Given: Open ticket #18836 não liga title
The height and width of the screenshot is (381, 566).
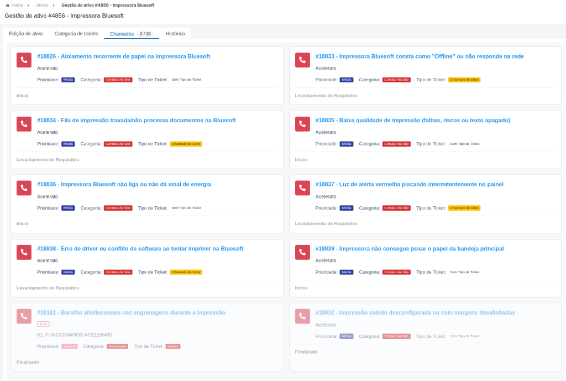Looking at the screenshot, I should click(x=124, y=184).
